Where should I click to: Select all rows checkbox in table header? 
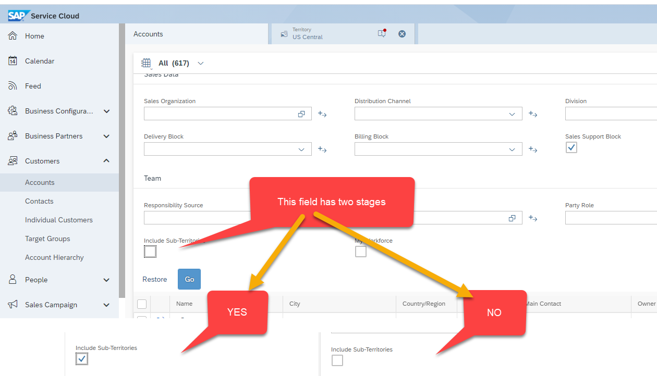click(x=142, y=304)
